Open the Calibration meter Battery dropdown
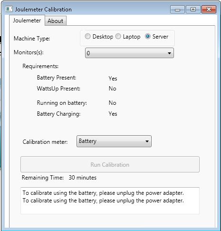Screen dimensions: 221x231 [x=114, y=141]
